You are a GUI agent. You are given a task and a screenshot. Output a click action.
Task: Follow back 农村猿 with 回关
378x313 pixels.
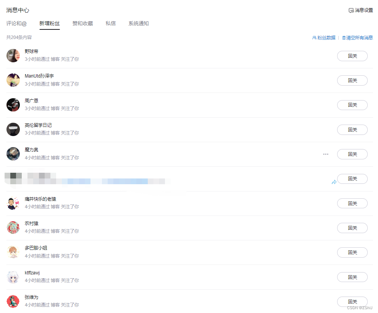pos(352,228)
